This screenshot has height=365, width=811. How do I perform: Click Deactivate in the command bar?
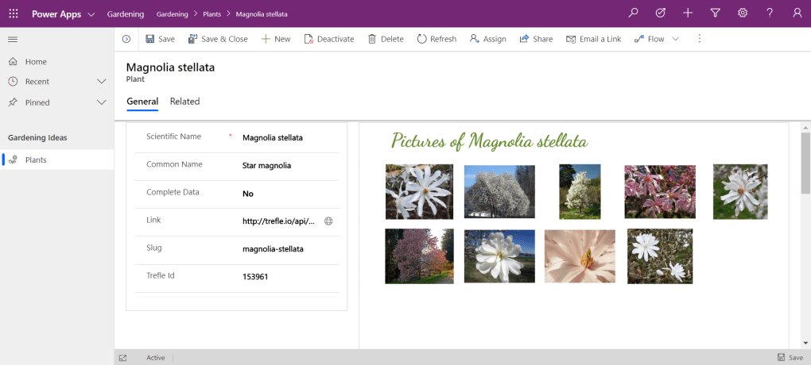(328, 39)
